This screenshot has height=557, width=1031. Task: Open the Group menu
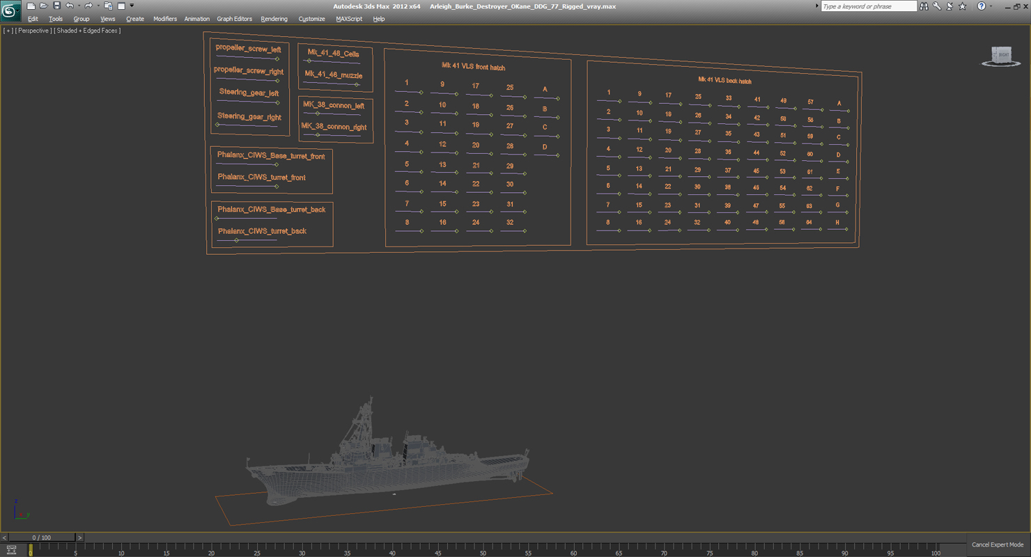click(82, 19)
